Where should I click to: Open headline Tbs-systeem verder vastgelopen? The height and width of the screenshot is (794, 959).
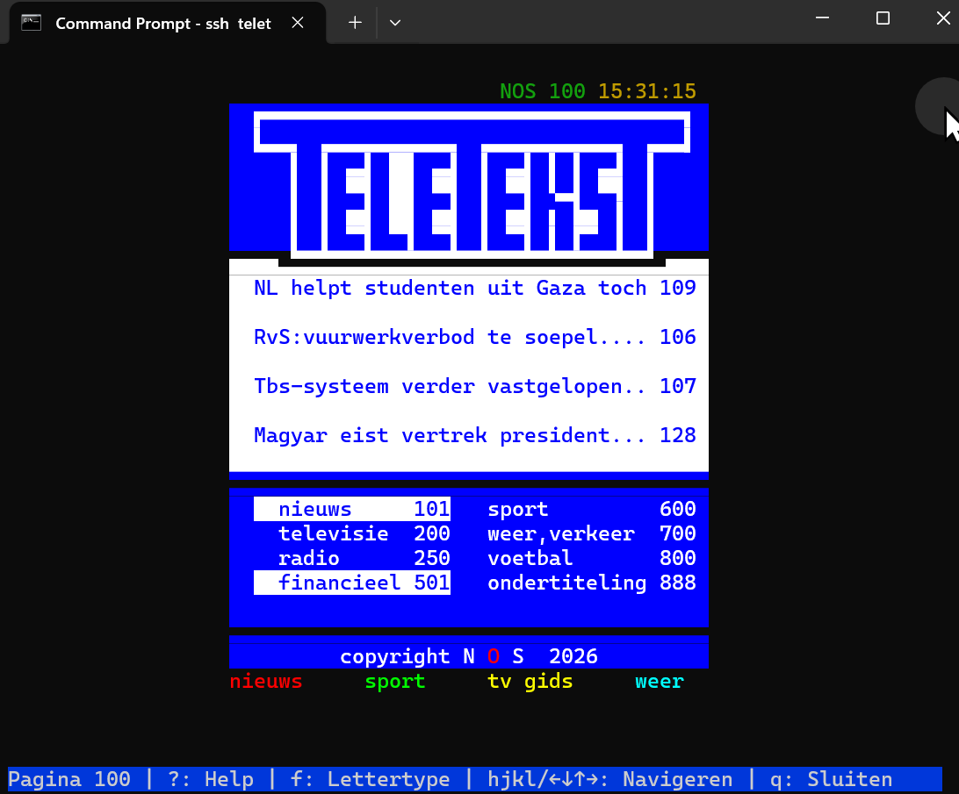pyautogui.click(x=451, y=386)
